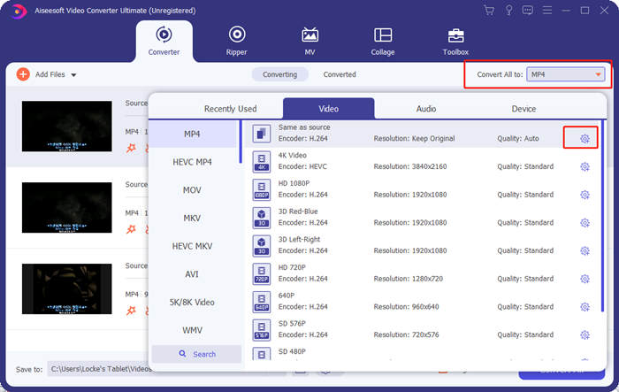Click the 640P preset icon

click(262, 302)
